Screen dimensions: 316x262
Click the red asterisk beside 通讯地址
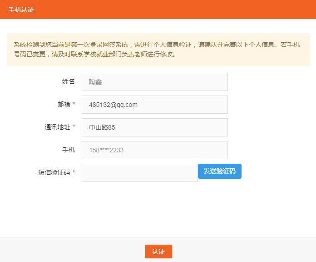click(x=74, y=126)
